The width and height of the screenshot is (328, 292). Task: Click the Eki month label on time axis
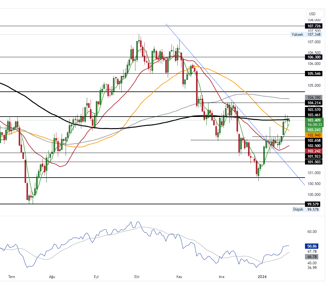click(x=137, y=276)
